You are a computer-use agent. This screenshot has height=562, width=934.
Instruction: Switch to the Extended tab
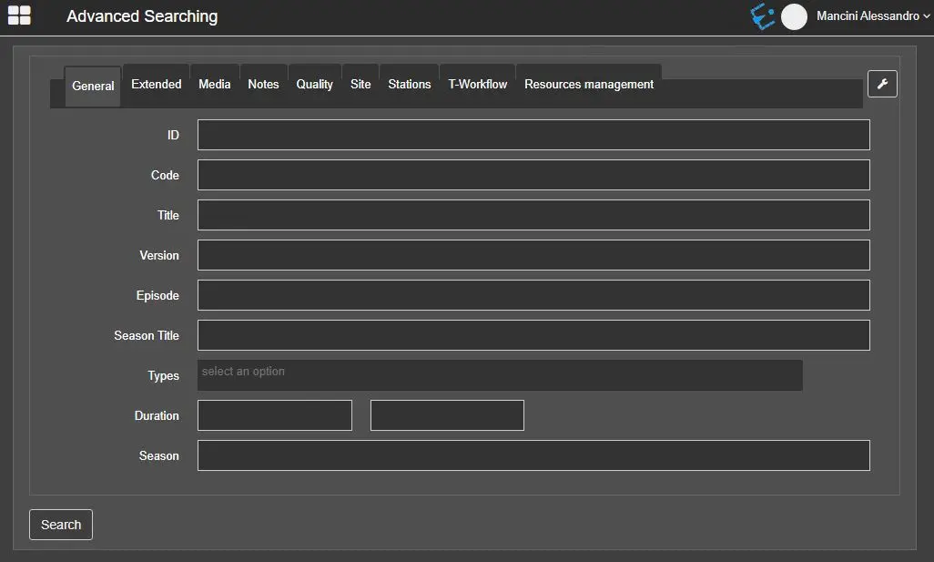157,84
